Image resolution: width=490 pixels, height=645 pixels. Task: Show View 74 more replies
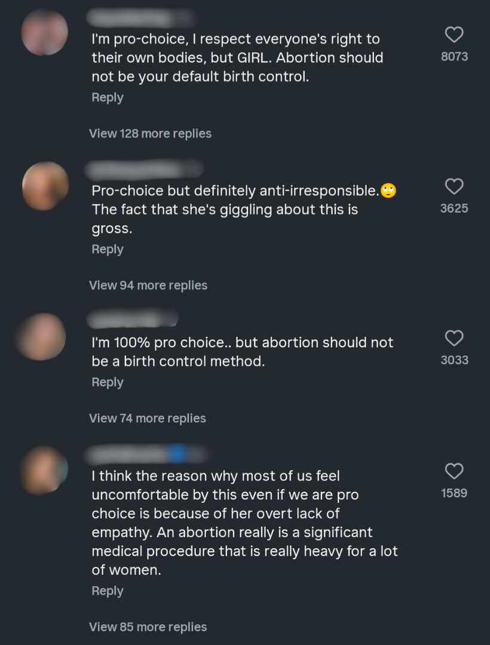[x=148, y=418]
